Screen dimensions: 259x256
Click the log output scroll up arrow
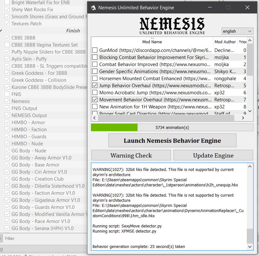250,166
